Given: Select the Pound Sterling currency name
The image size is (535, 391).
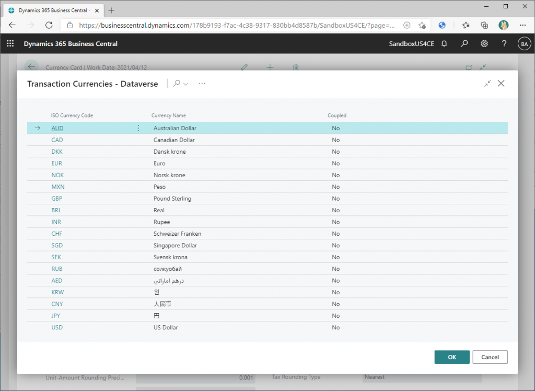Looking at the screenshot, I should [x=172, y=199].
